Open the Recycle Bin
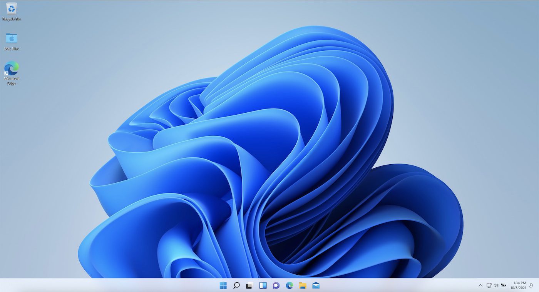 point(11,10)
